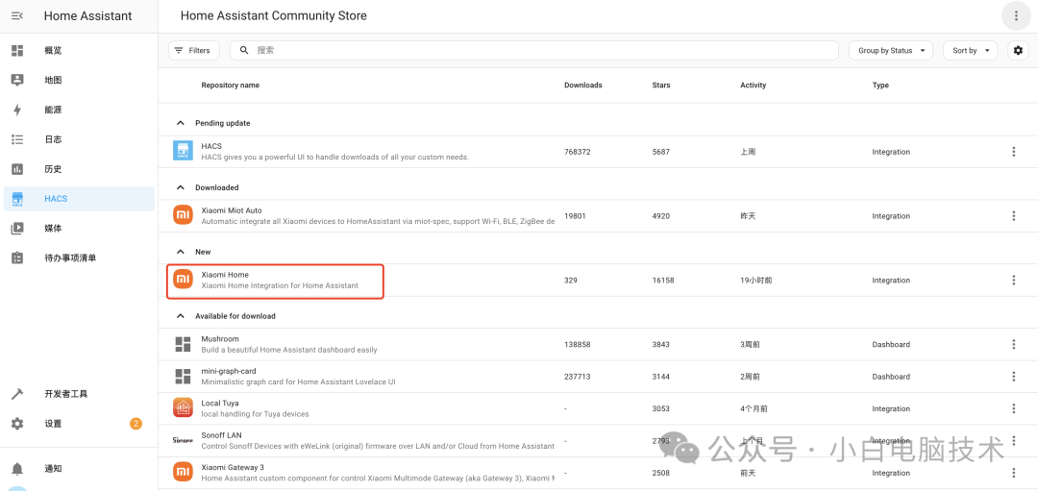Open the 概览 overview page

pos(79,50)
